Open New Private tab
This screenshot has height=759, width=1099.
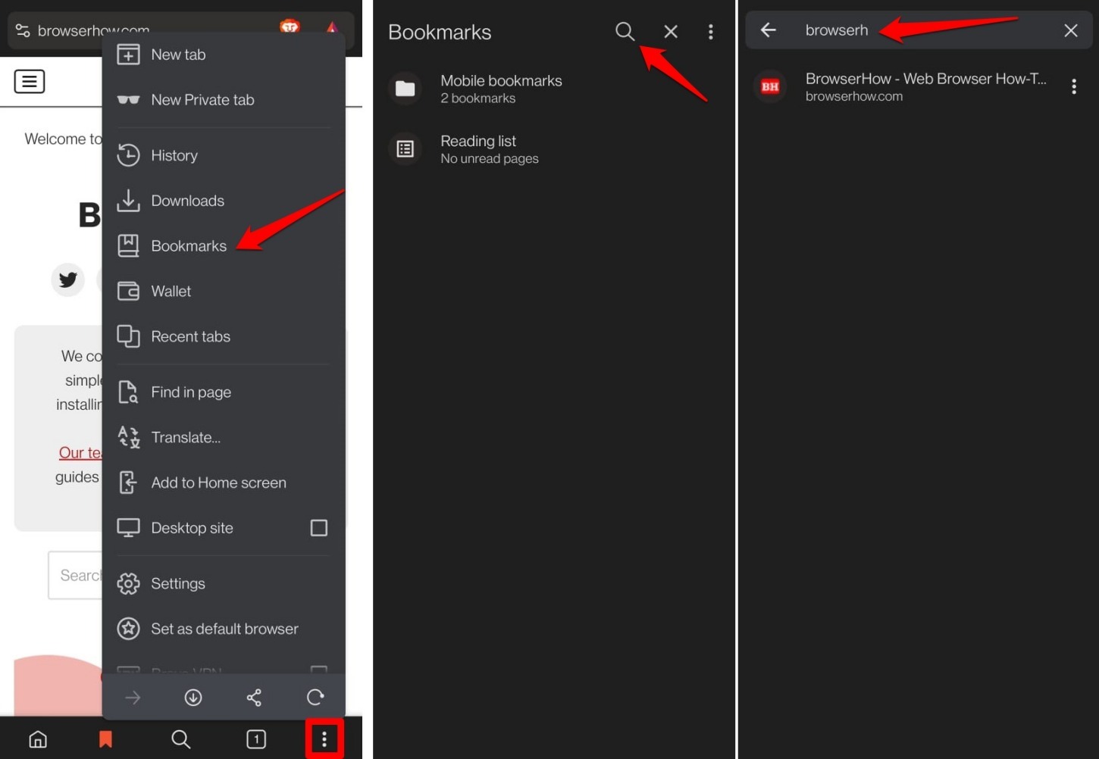point(224,100)
